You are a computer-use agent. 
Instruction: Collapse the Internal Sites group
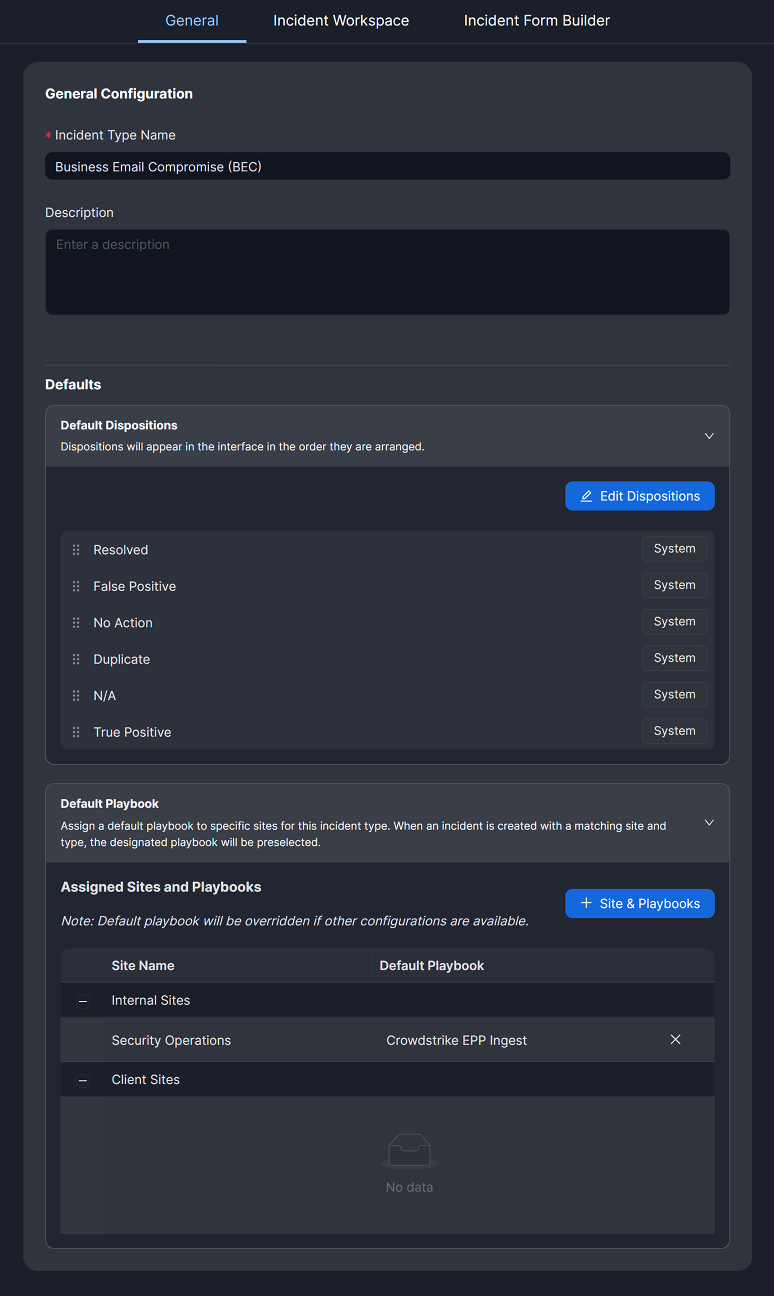tap(83, 1001)
